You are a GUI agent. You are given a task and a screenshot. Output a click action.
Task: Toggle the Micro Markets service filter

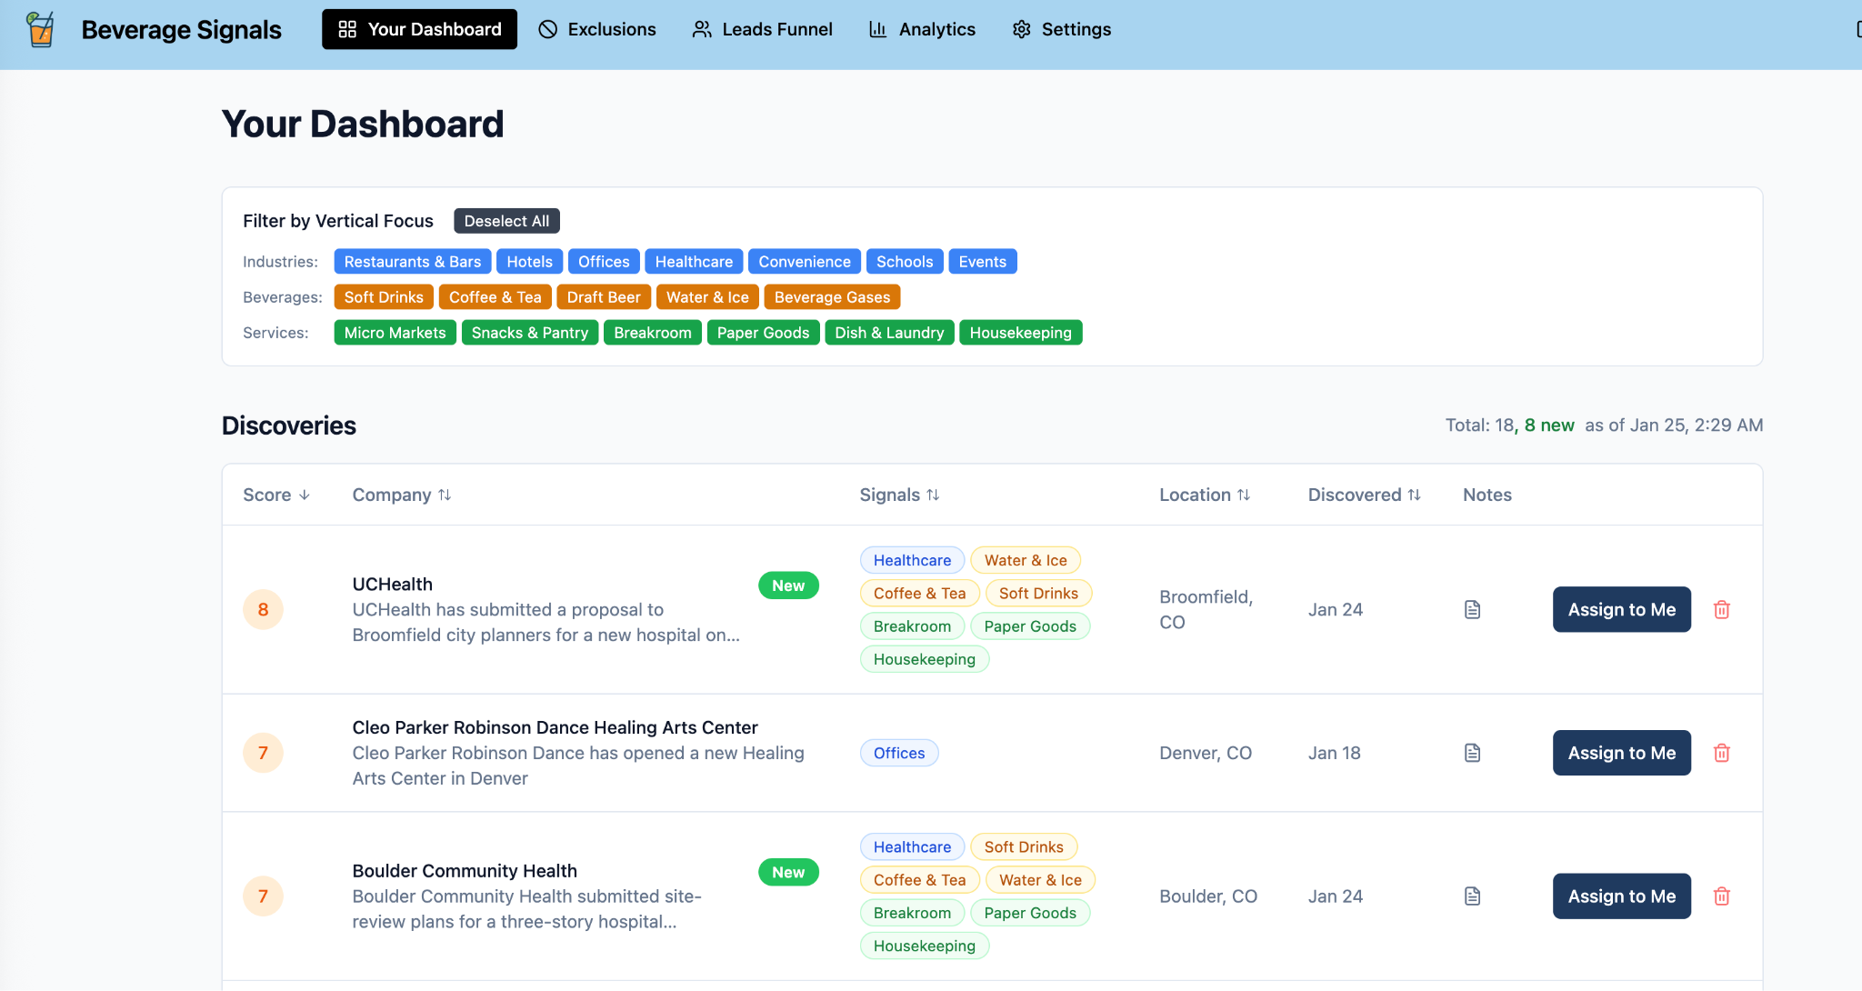395,333
